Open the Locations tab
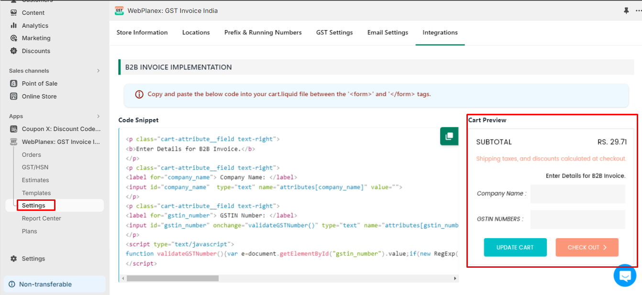Image resolution: width=642 pixels, height=295 pixels. point(196,33)
